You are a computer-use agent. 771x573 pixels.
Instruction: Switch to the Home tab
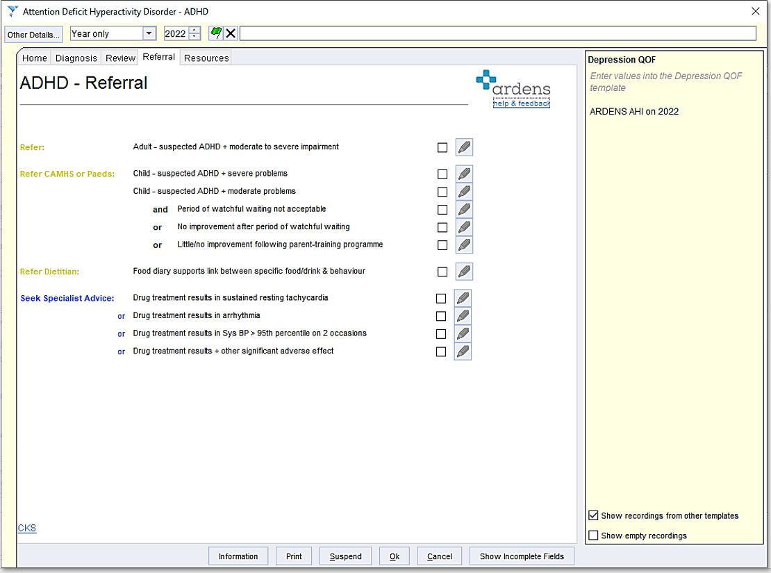coord(35,58)
